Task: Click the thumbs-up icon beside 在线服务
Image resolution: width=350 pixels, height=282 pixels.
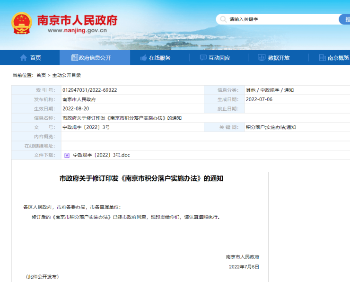Action: coord(143,58)
